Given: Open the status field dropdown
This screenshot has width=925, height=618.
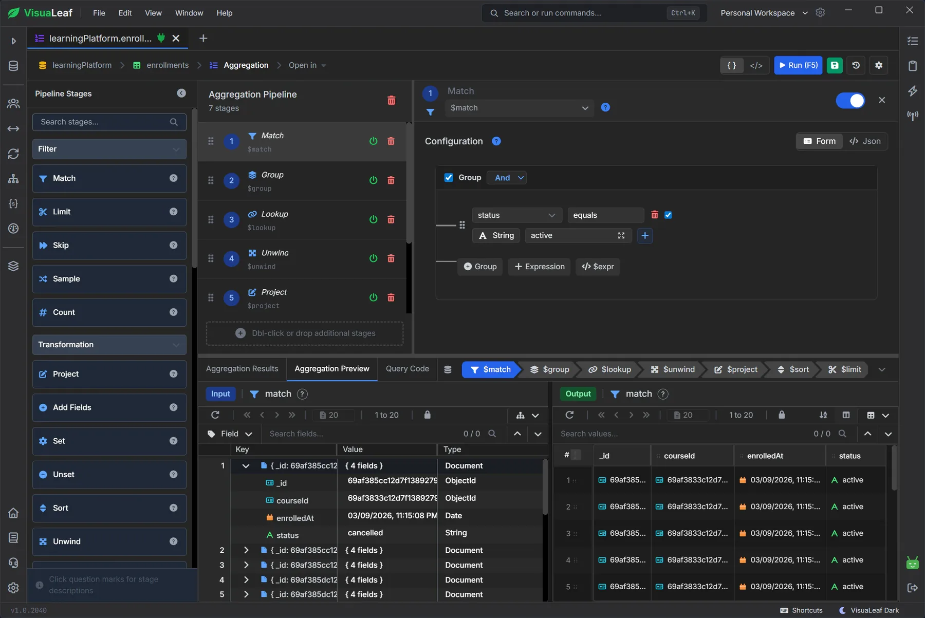Looking at the screenshot, I should (x=517, y=215).
